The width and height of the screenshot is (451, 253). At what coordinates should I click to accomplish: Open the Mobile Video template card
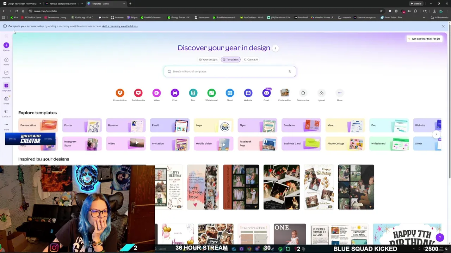click(x=214, y=143)
